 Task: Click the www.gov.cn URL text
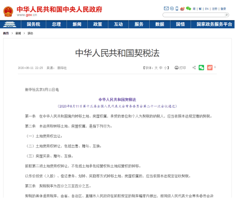27,15
